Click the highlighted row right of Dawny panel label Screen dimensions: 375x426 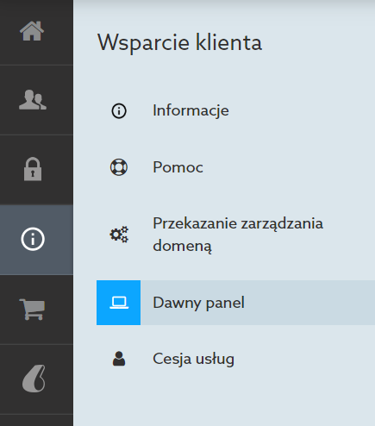pyautogui.click(x=309, y=303)
